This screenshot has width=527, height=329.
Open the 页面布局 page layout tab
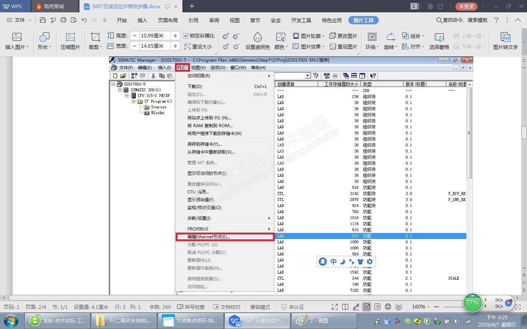[168, 20]
